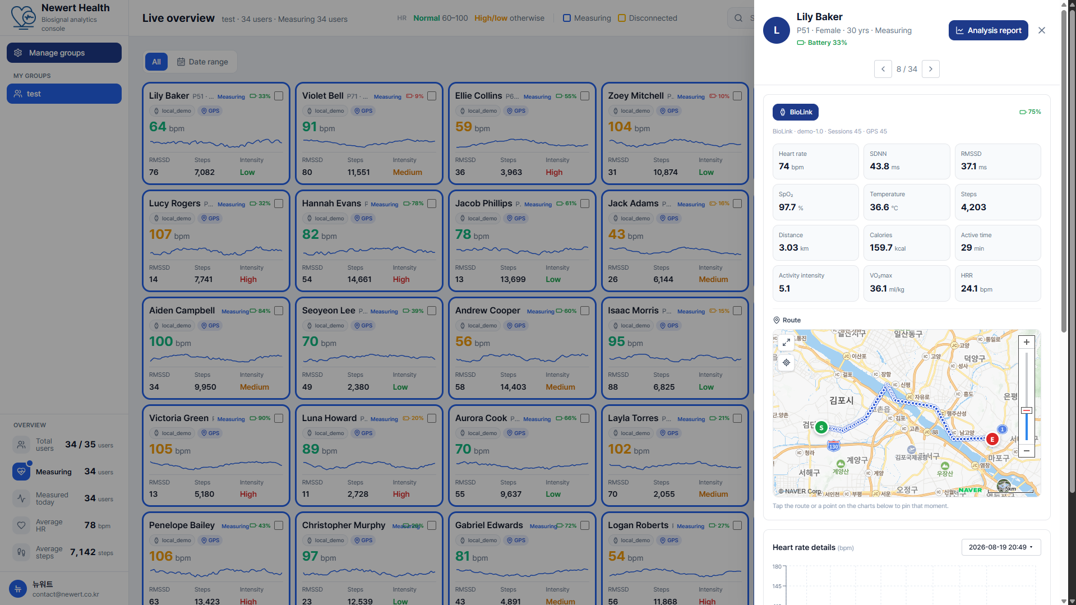The image size is (1076, 605).
Task: Zoom out on the route map
Action: [x=1027, y=451]
